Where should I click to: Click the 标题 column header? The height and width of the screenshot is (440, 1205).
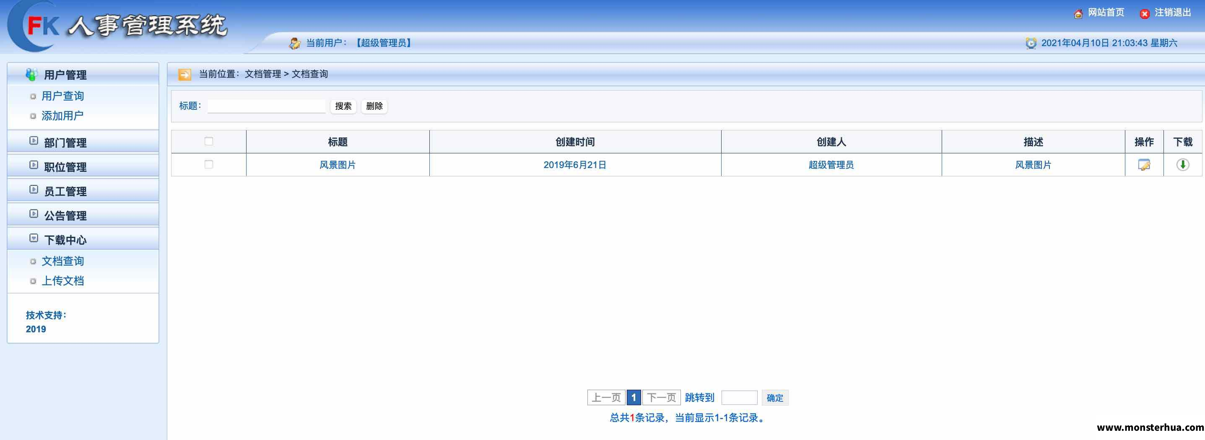pyautogui.click(x=337, y=142)
